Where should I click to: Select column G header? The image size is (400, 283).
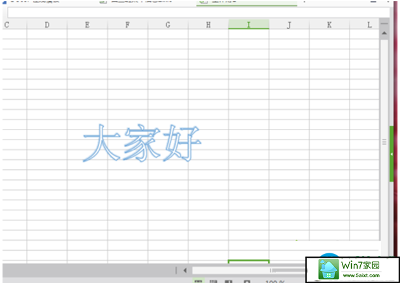168,25
